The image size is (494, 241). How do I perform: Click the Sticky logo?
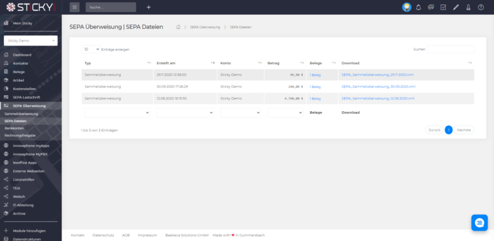pyautogui.click(x=31, y=7)
